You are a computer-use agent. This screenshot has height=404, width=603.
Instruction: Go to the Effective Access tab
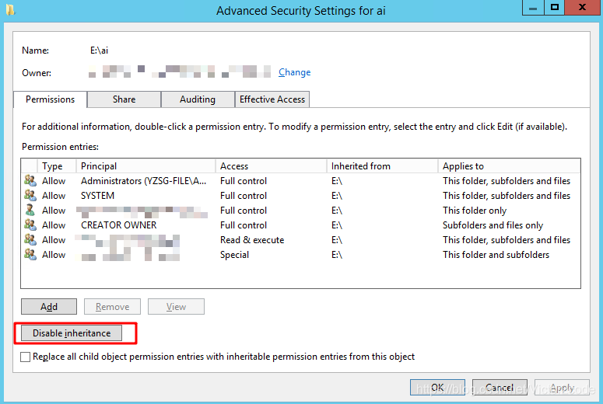272,99
